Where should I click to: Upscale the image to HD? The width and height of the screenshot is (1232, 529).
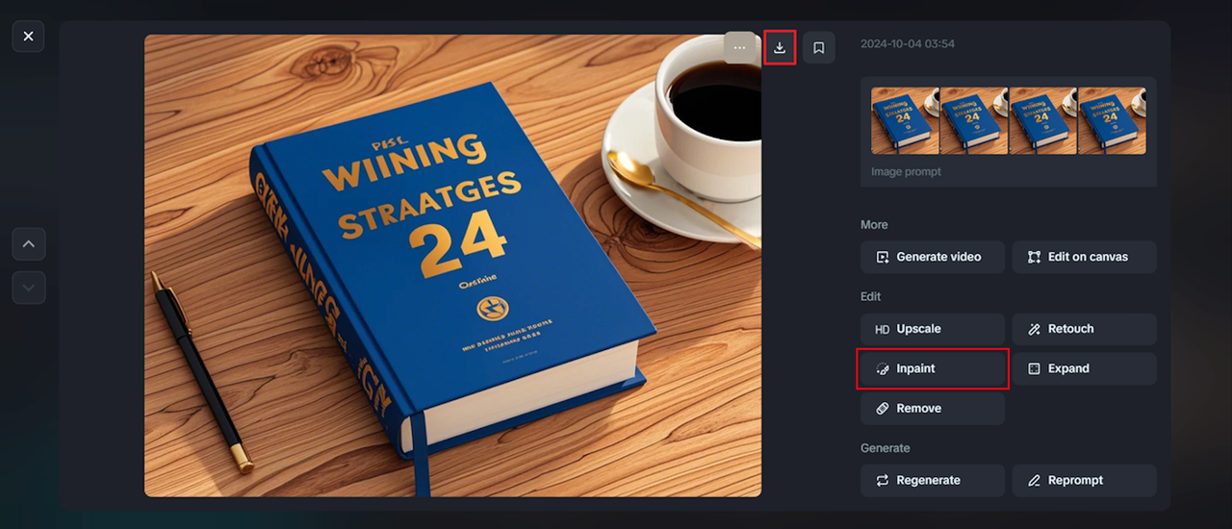click(933, 329)
